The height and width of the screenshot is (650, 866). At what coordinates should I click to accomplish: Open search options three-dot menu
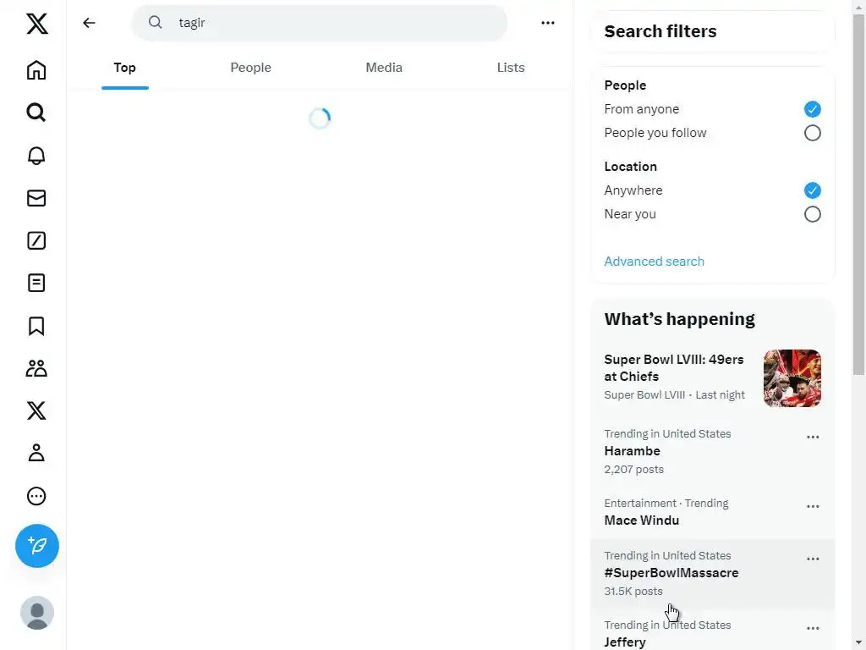coord(548,23)
